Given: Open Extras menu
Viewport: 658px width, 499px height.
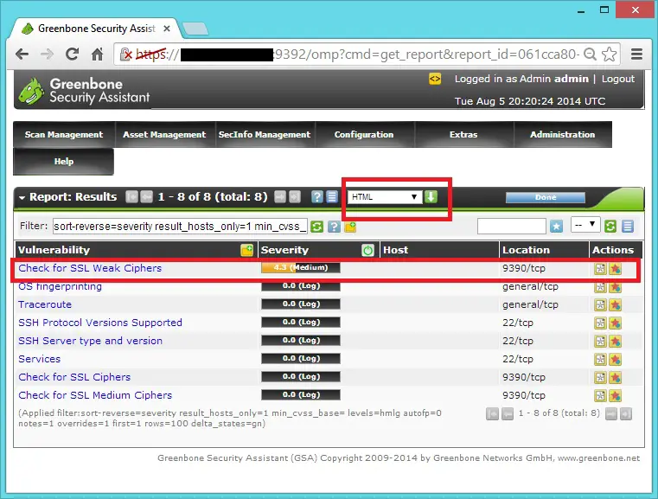Looking at the screenshot, I should tap(463, 135).
